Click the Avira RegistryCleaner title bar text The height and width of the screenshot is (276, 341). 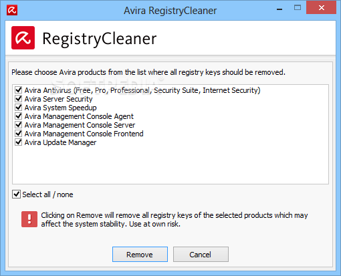pos(170,11)
